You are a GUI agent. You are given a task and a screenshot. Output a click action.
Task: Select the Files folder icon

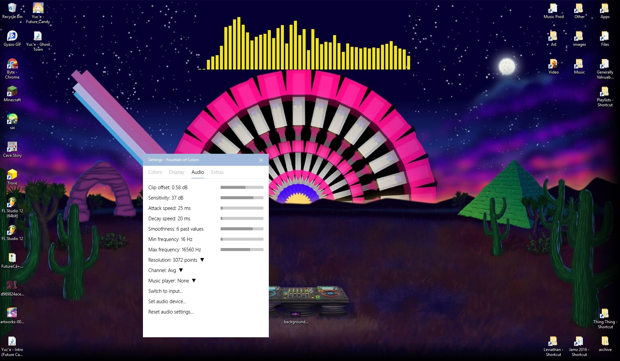pyautogui.click(x=605, y=38)
